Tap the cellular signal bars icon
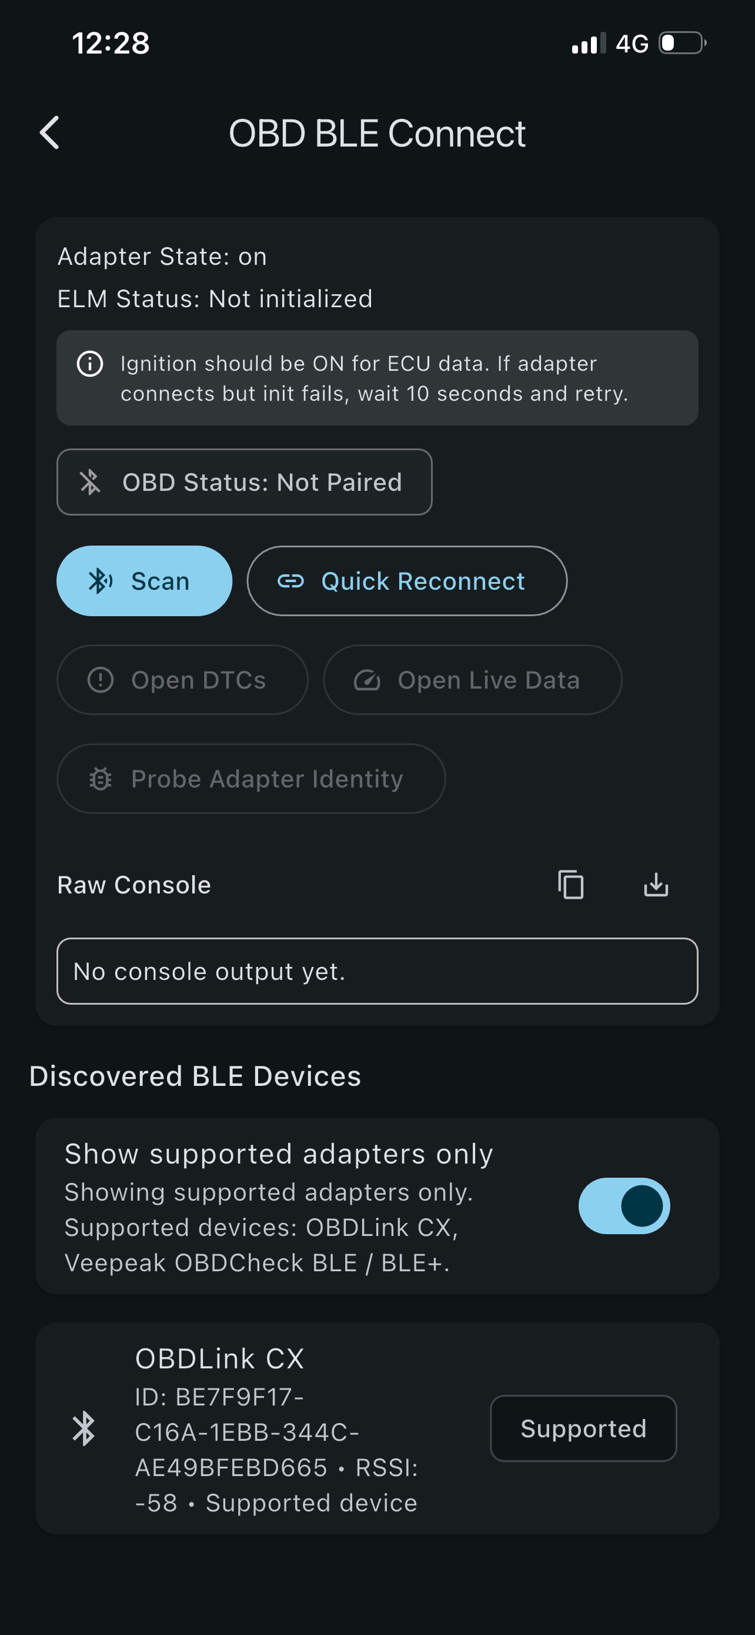The height and width of the screenshot is (1635, 755). pos(589,44)
